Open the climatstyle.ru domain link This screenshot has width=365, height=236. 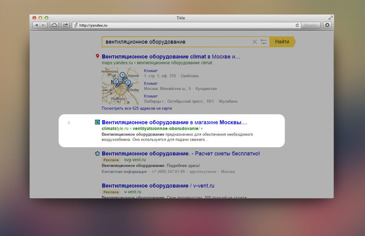[x=115, y=129]
